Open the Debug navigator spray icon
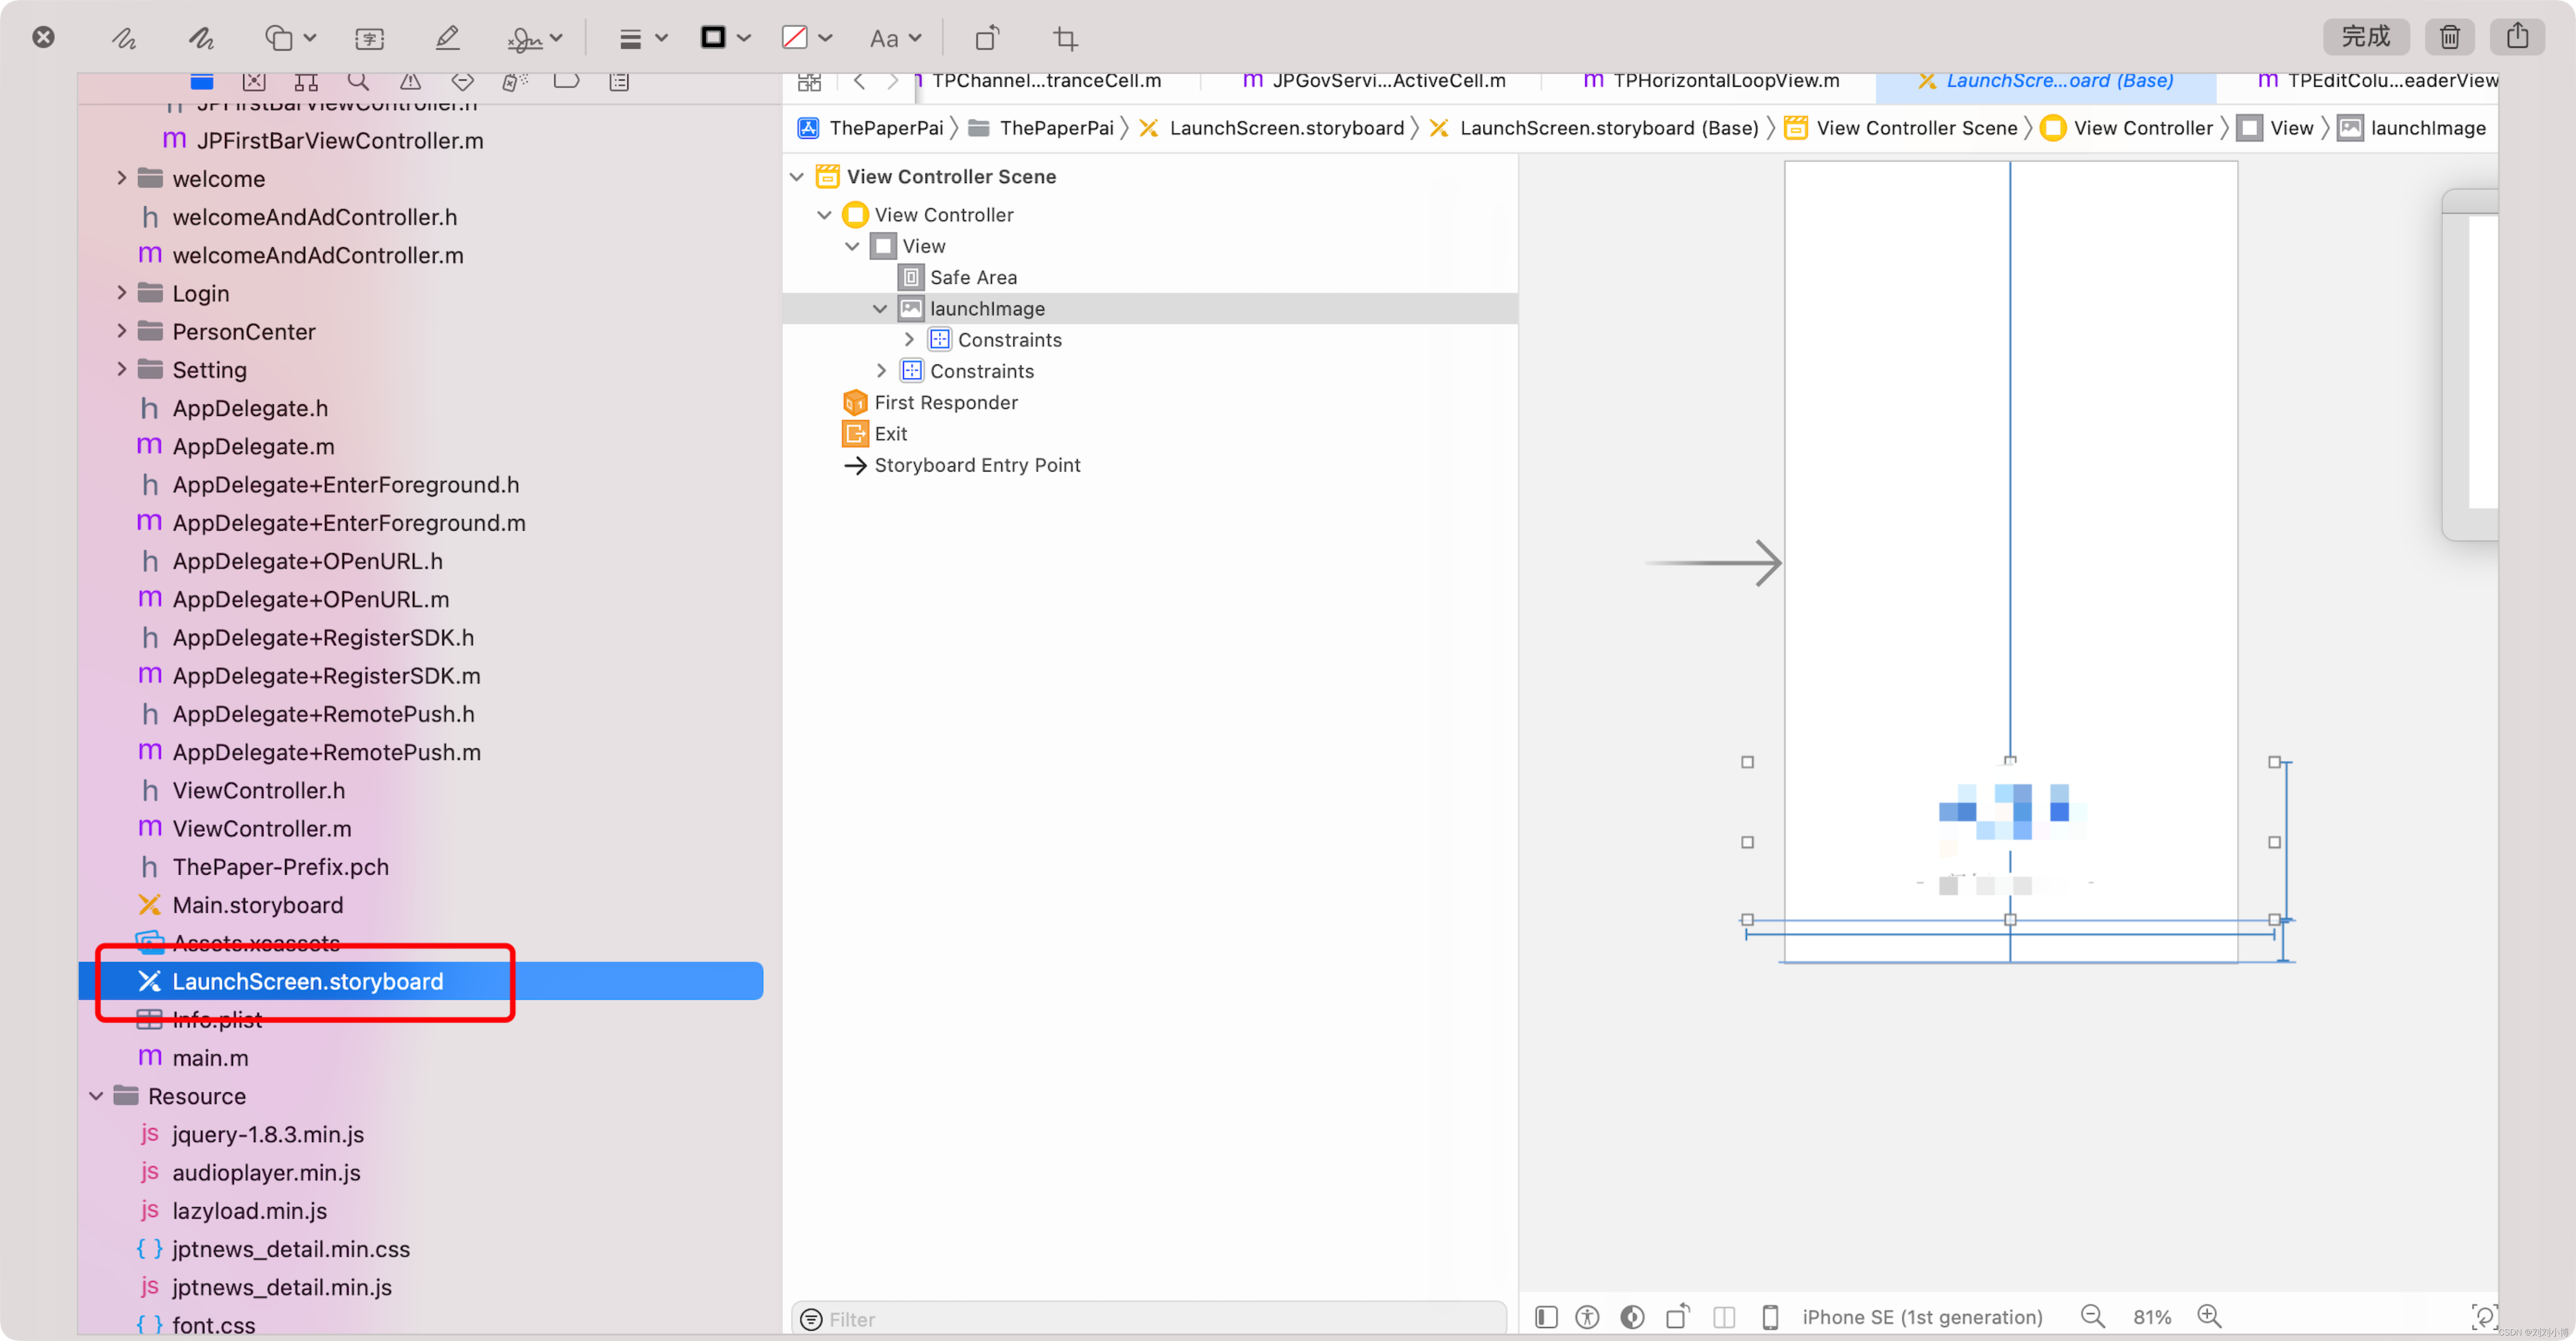The height and width of the screenshot is (1341, 2576). click(x=514, y=81)
